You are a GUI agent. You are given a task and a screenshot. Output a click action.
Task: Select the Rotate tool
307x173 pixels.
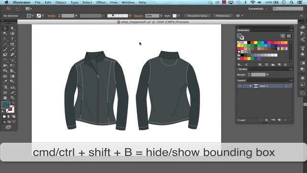(x=5, y=60)
